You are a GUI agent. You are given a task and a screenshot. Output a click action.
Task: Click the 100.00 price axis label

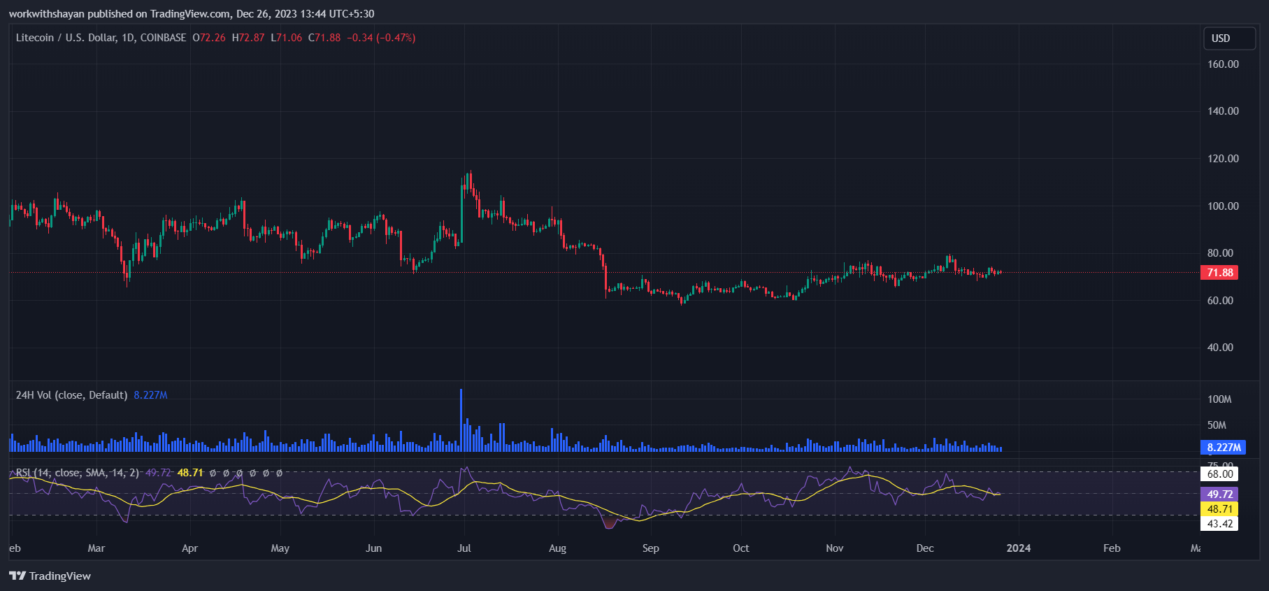[x=1223, y=206]
